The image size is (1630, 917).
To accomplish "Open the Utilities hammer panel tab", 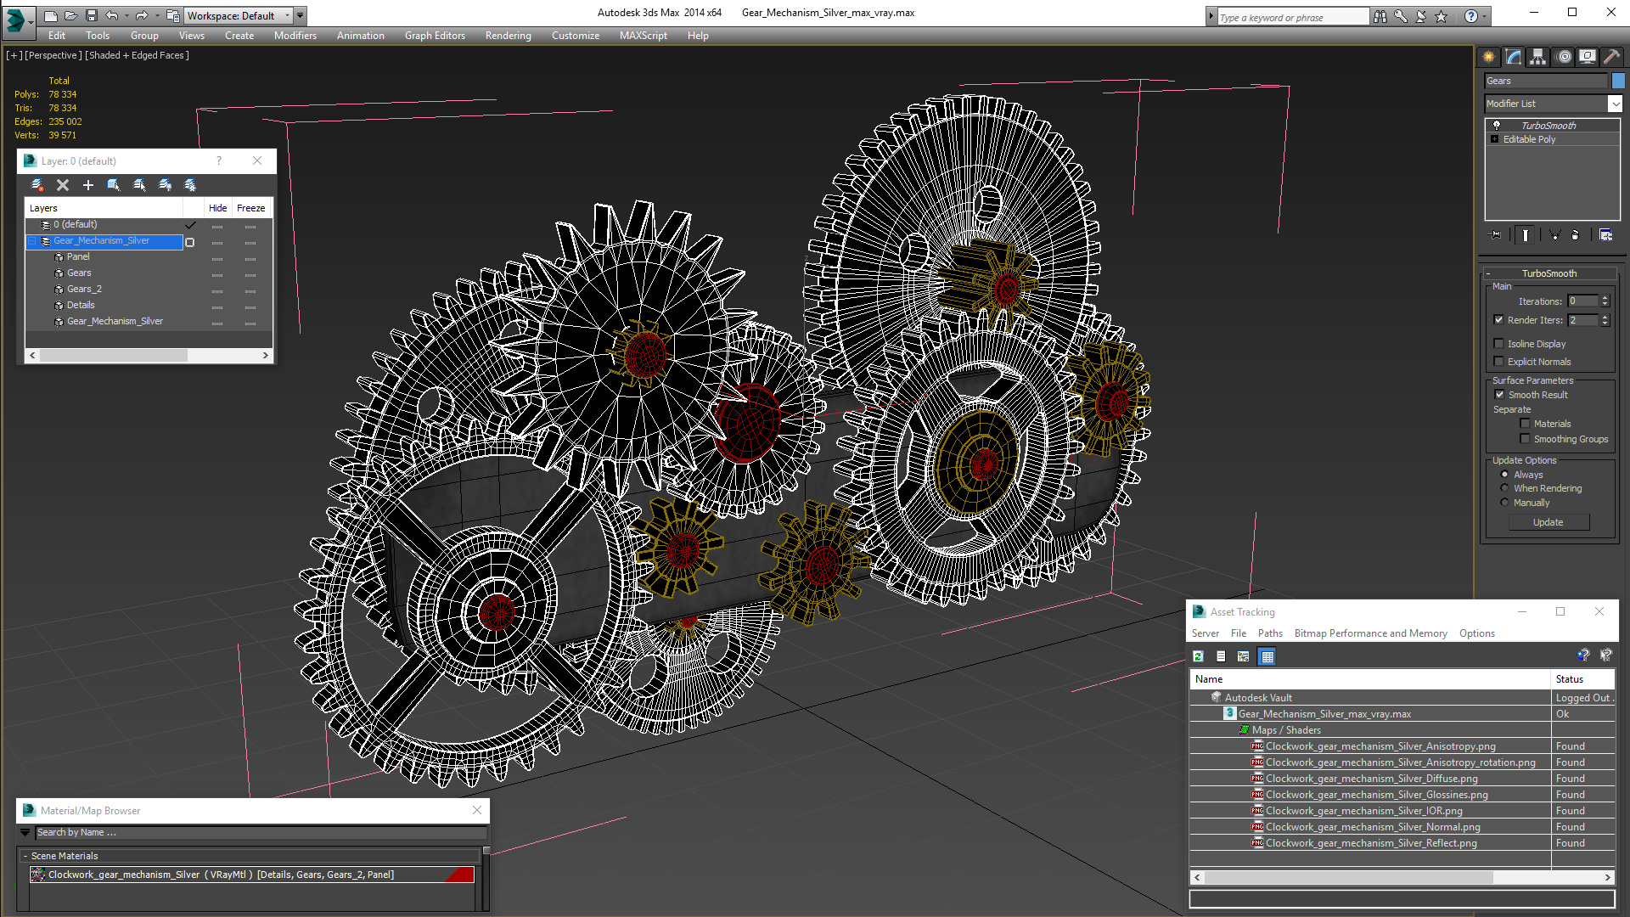I will [x=1611, y=57].
